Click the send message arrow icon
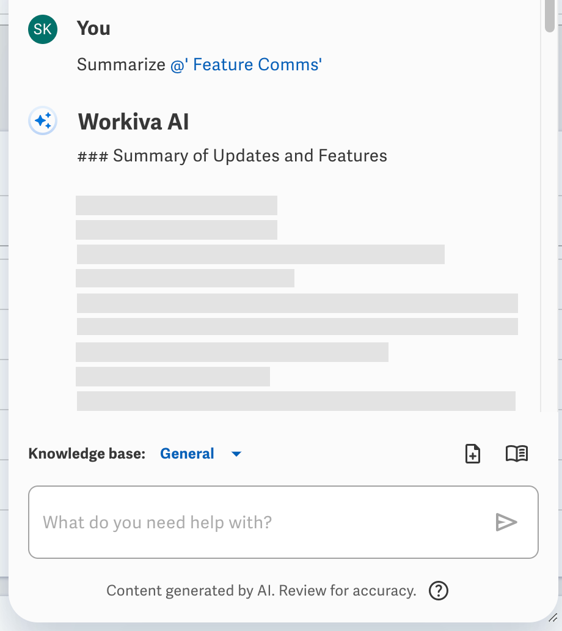 (x=506, y=522)
